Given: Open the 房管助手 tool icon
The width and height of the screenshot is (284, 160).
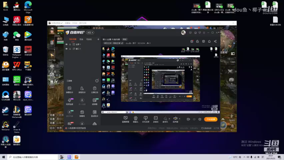Looking at the screenshot, I should (x=82, y=90).
